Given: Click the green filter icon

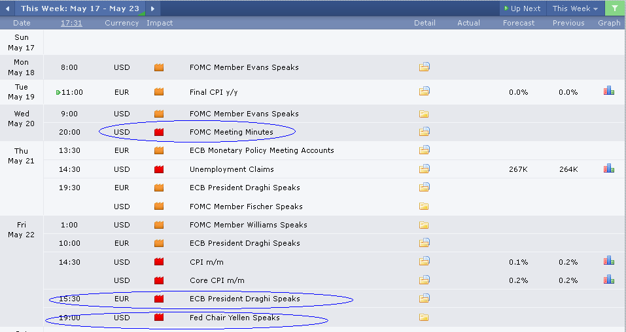Looking at the screenshot, I should click(615, 8).
